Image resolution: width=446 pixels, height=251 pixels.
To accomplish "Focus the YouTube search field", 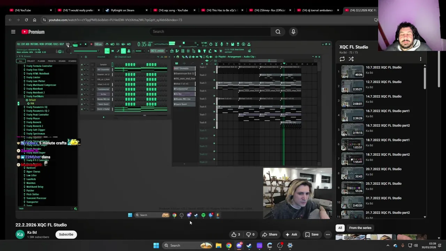I will point(210,32).
